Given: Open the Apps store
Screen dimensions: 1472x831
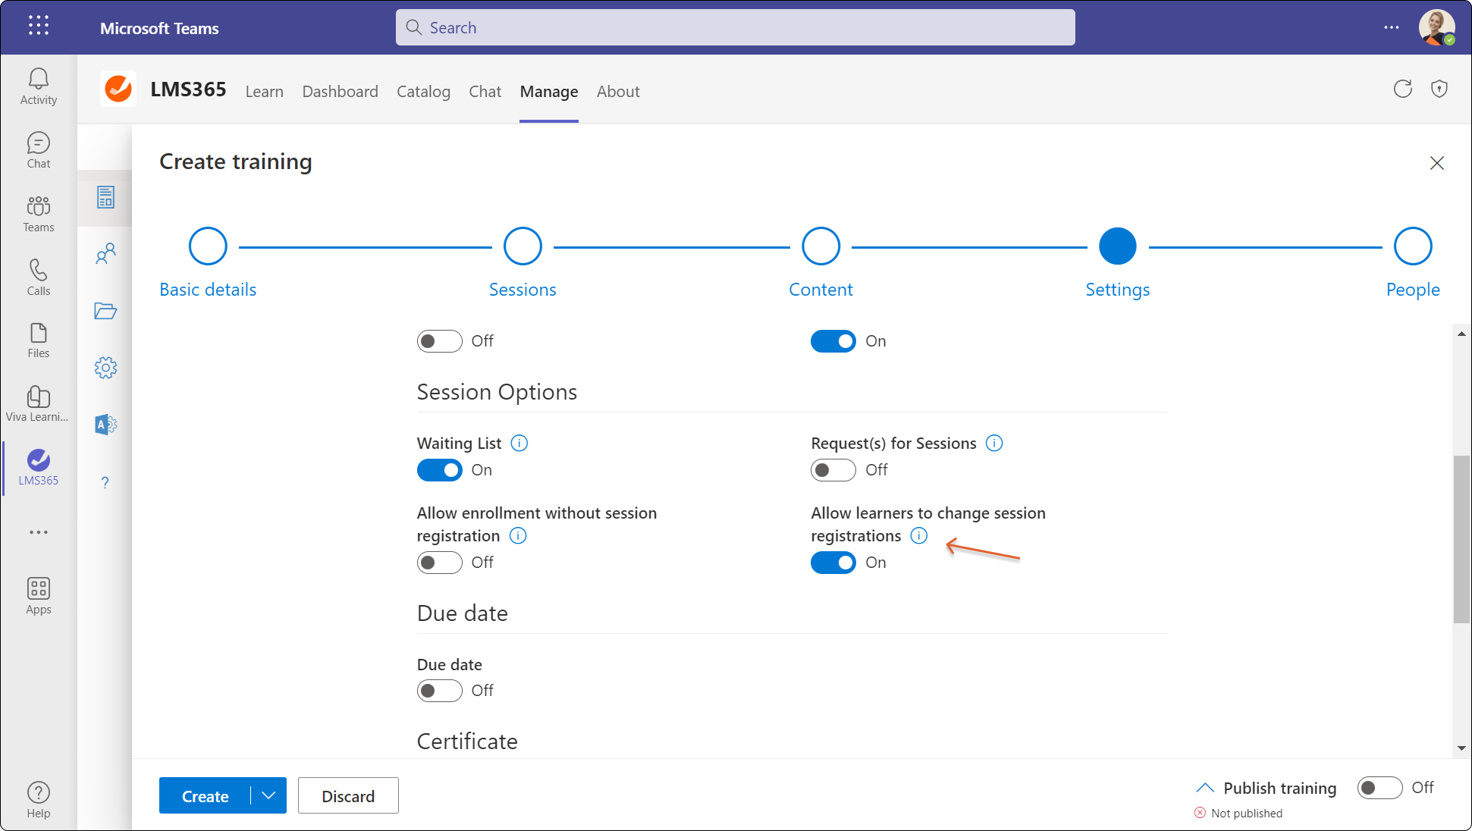Looking at the screenshot, I should [39, 596].
